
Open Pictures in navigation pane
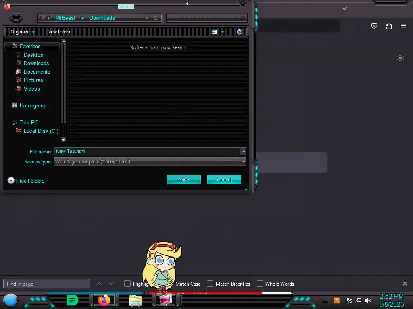click(33, 80)
